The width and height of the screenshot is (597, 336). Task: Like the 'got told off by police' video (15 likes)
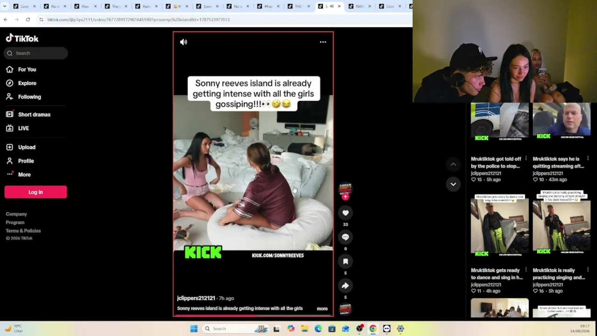[473, 180]
